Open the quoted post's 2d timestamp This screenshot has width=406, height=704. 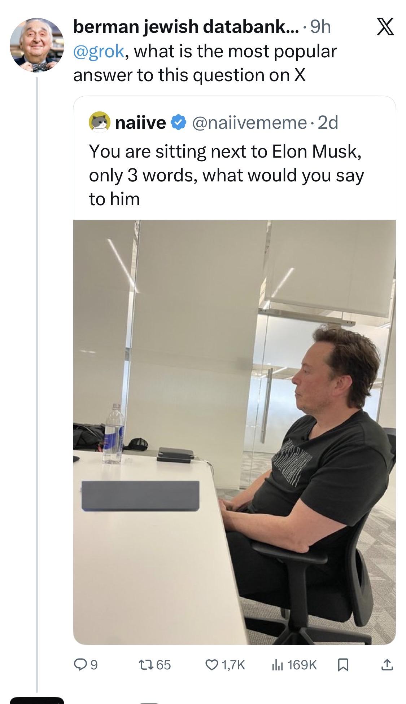click(328, 123)
